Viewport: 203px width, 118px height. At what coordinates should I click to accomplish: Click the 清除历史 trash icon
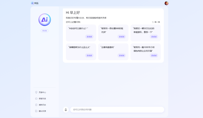[36, 105]
